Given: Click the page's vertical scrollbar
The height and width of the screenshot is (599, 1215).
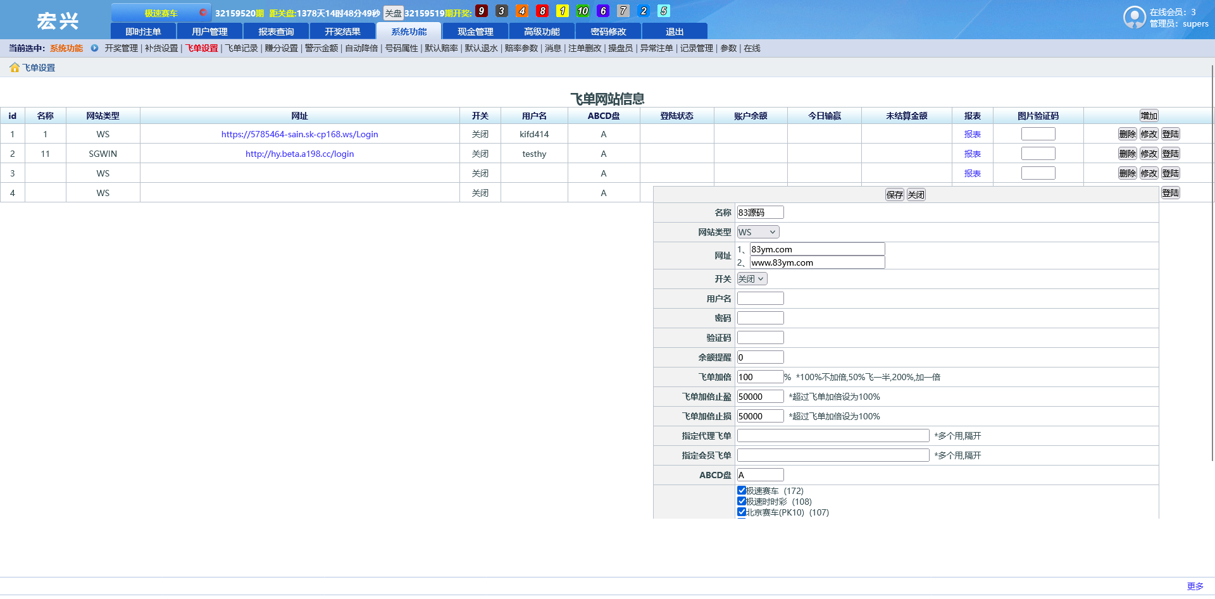Looking at the screenshot, I should click(1212, 262).
